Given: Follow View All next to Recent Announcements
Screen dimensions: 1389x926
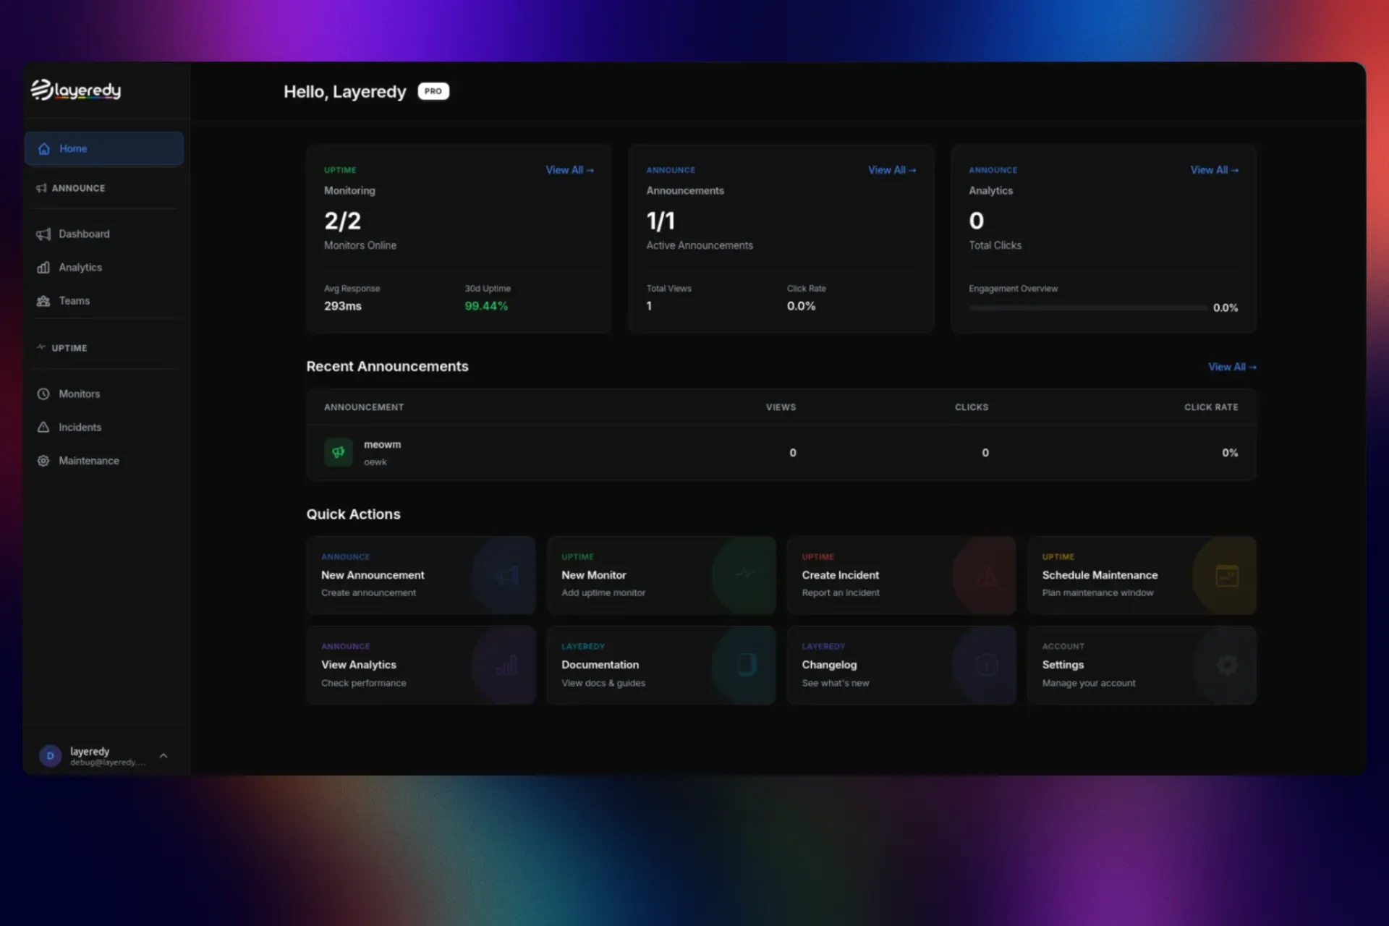Looking at the screenshot, I should pyautogui.click(x=1232, y=367).
